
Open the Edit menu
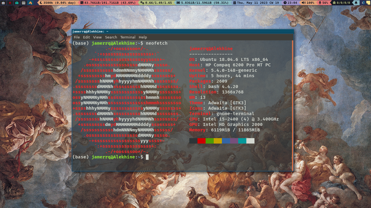[86, 37]
